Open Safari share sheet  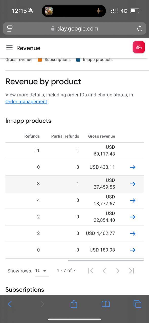[x=74, y=304]
